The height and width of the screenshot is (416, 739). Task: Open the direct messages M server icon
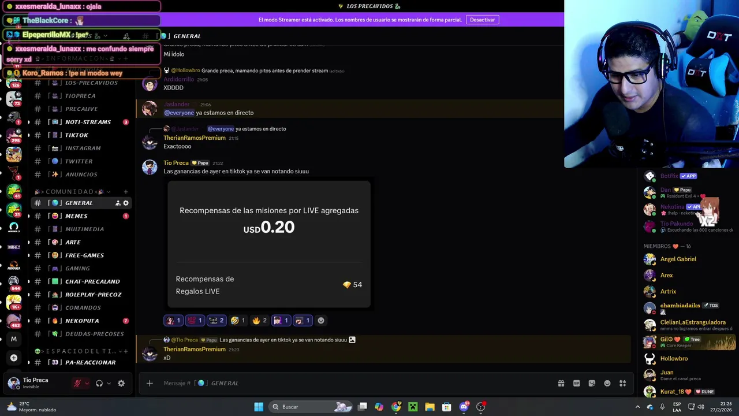14,339
